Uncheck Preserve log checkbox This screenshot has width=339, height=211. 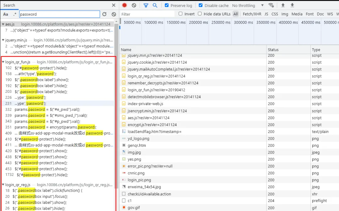pos(167,5)
